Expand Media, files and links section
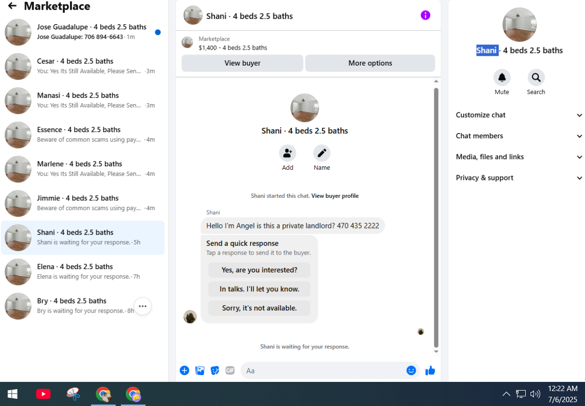Viewport: 585px width, 406px height. click(x=519, y=157)
